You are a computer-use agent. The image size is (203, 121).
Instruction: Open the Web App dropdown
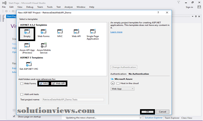click(x=122, y=89)
